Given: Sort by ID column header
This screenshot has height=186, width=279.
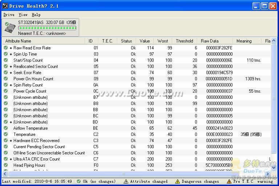Looking at the screenshot, I should pos(91,41).
